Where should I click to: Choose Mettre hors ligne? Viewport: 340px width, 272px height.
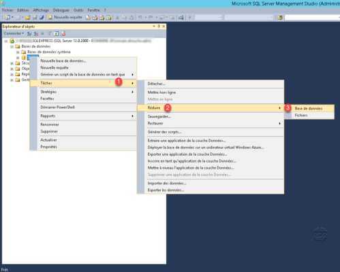point(211,92)
